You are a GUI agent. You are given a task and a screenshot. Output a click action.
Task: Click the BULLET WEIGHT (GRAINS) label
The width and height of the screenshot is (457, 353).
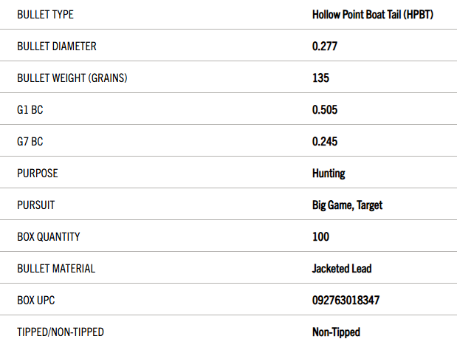[72, 78]
